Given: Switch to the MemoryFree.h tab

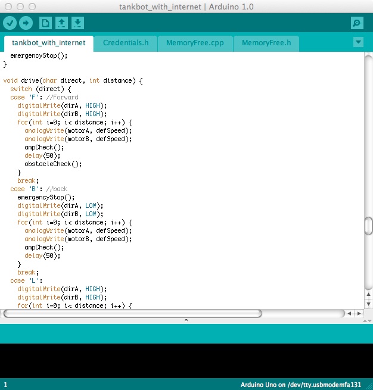Looking at the screenshot, I should (266, 43).
